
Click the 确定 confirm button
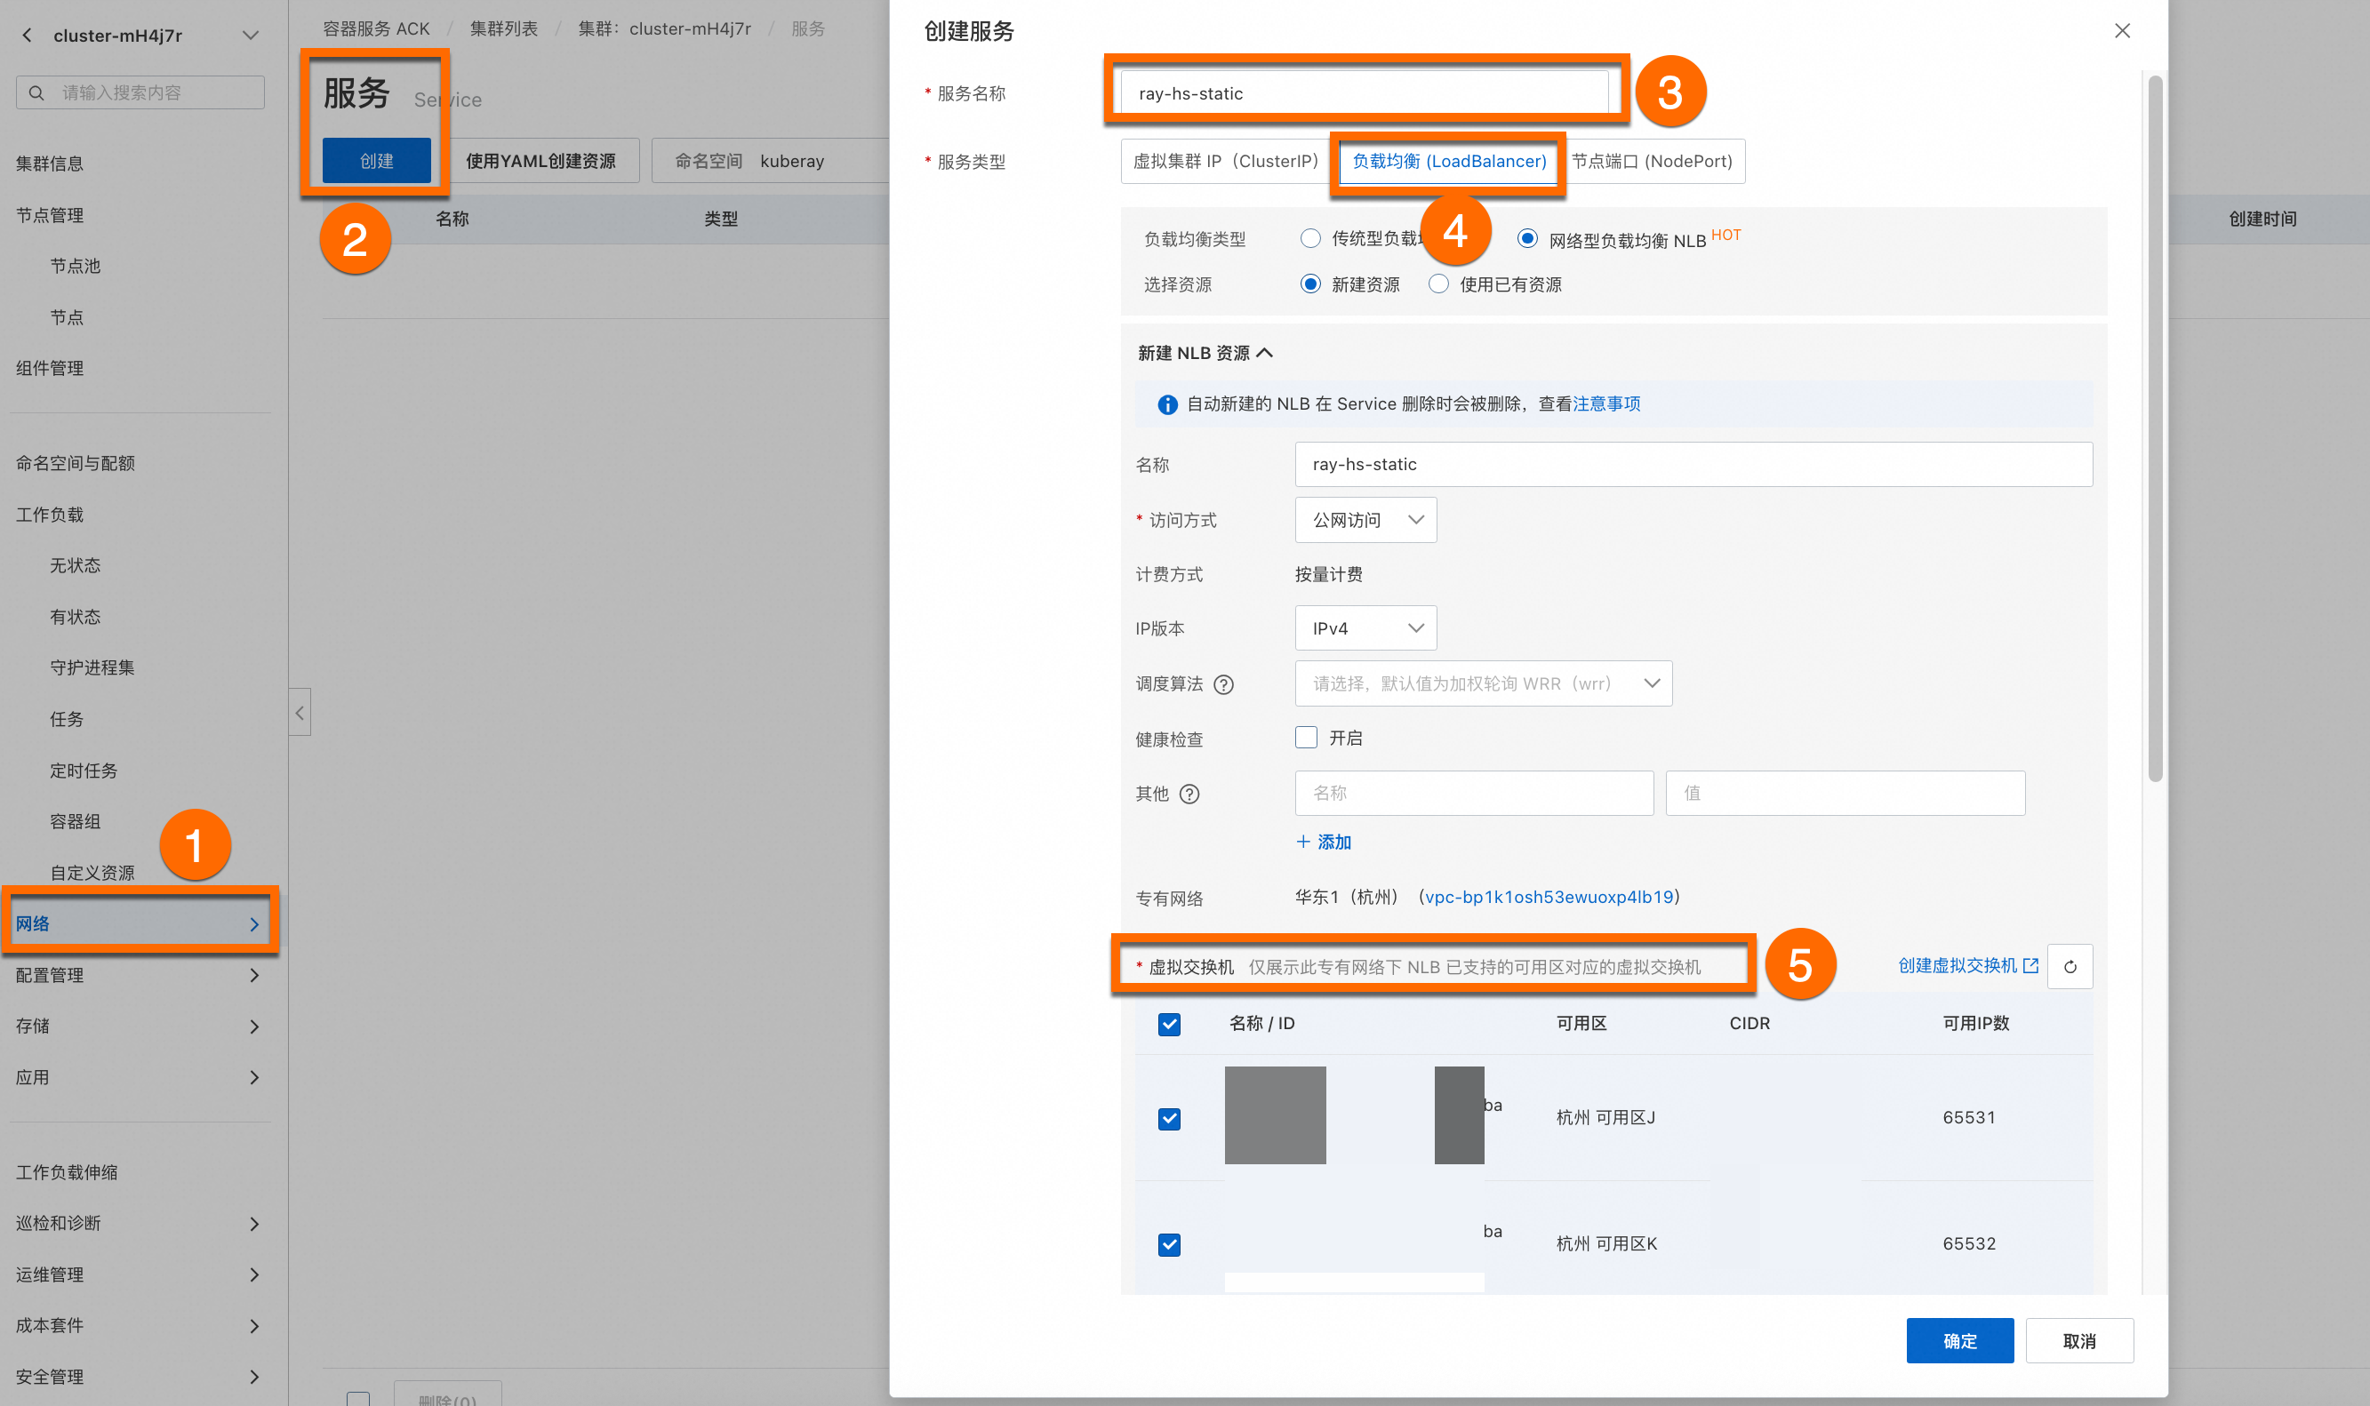(1958, 1339)
